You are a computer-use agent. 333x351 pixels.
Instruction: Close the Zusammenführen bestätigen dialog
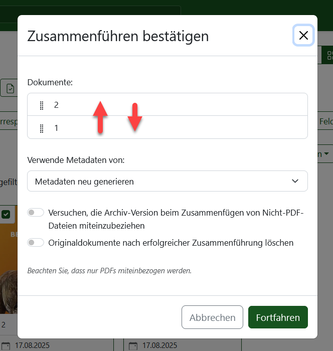(303, 36)
